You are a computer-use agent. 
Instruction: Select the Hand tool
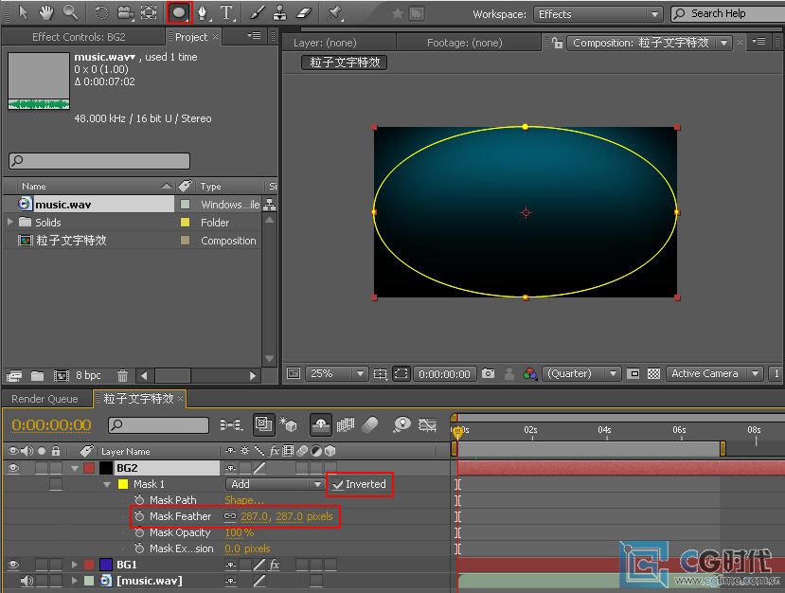tap(46, 12)
